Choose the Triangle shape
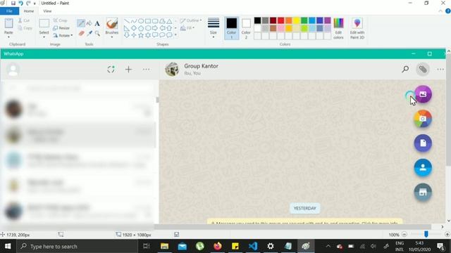 [169, 21]
